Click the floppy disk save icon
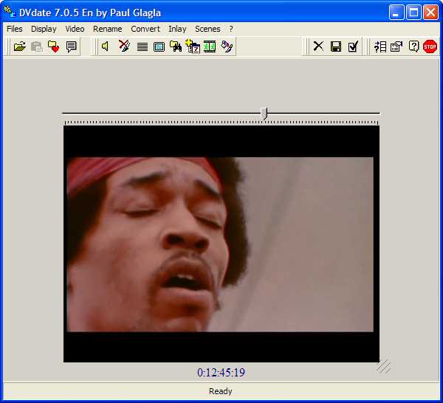Viewport: 443px width, 403px height. 336,46
